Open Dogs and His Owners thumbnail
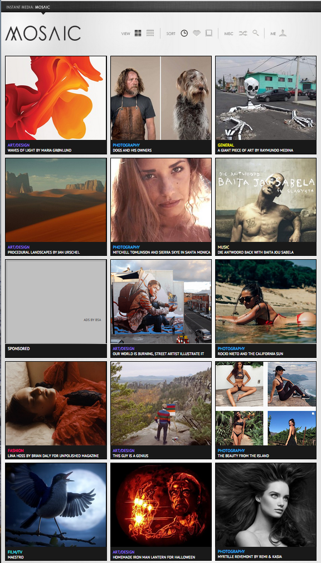 (161, 98)
